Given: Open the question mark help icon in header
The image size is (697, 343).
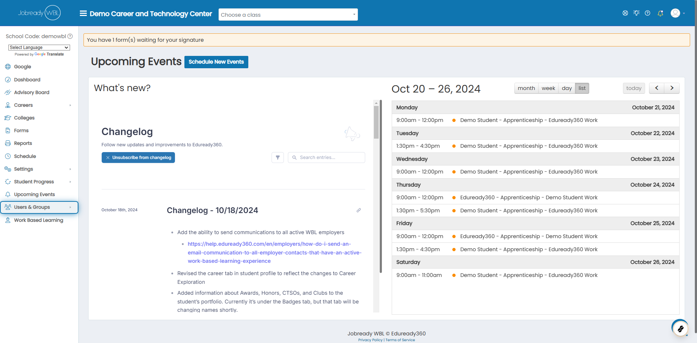Looking at the screenshot, I should click(648, 13).
